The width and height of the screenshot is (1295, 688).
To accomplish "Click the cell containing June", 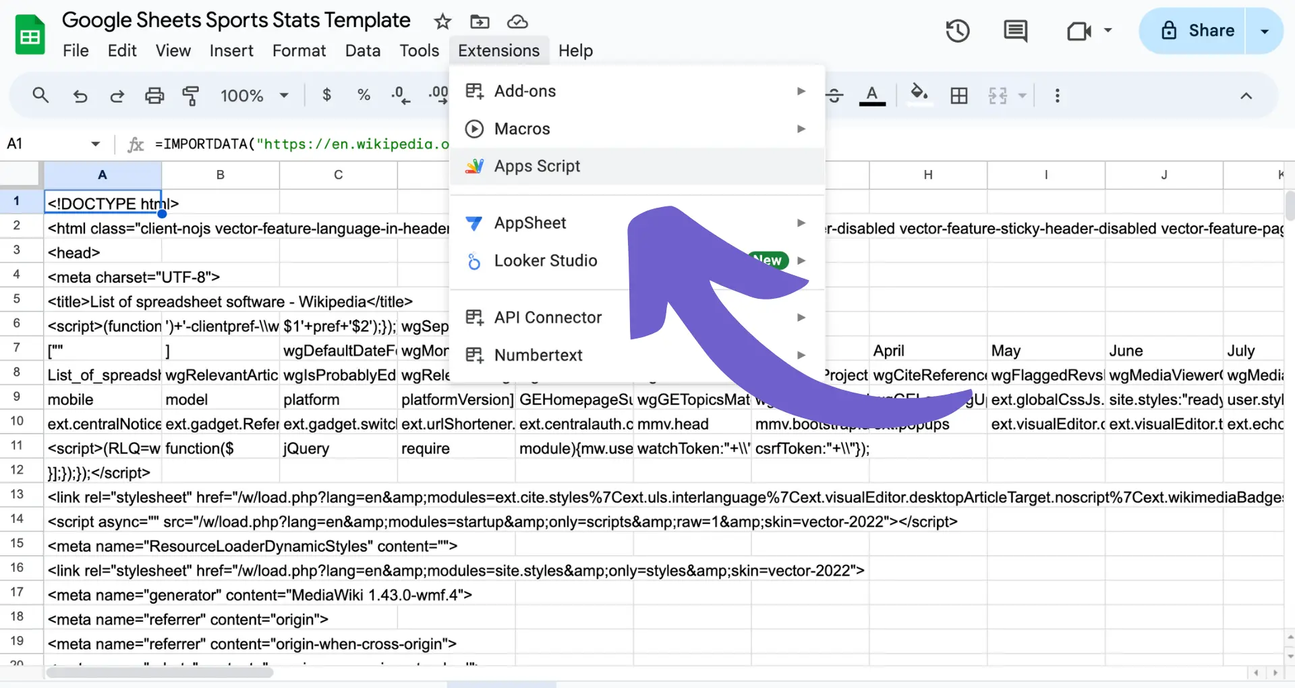I will [1164, 351].
